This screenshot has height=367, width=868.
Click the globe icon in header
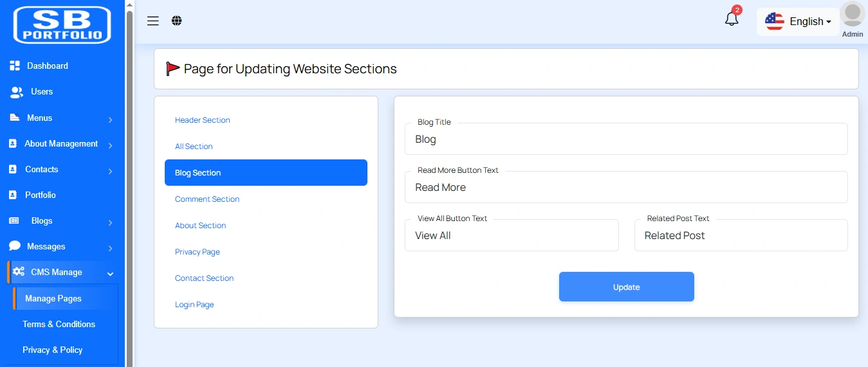click(x=177, y=21)
